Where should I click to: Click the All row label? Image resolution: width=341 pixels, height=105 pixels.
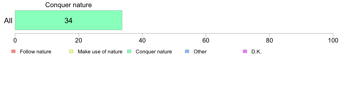coord(8,21)
